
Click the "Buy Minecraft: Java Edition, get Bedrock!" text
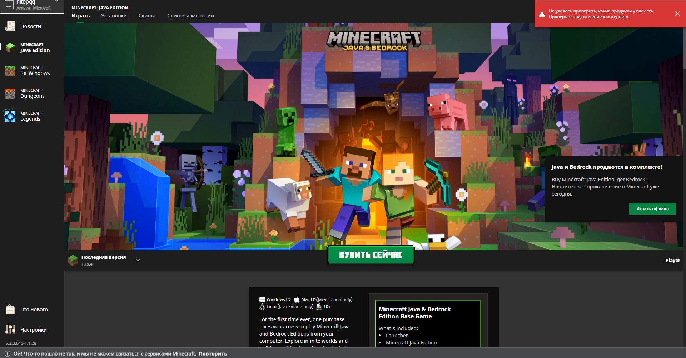599,180
